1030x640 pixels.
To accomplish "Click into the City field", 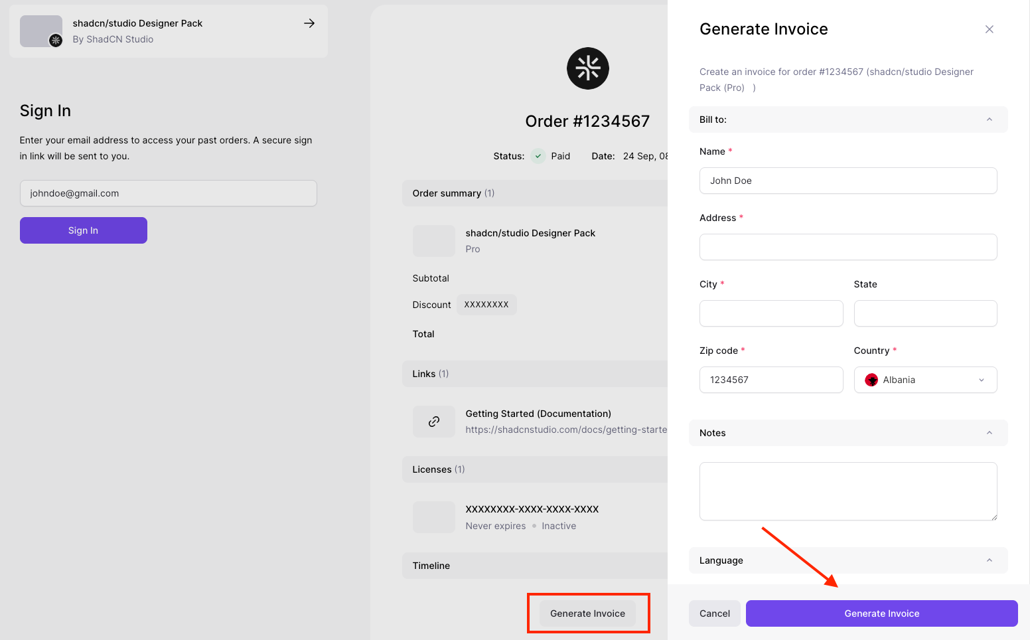I will 771,313.
